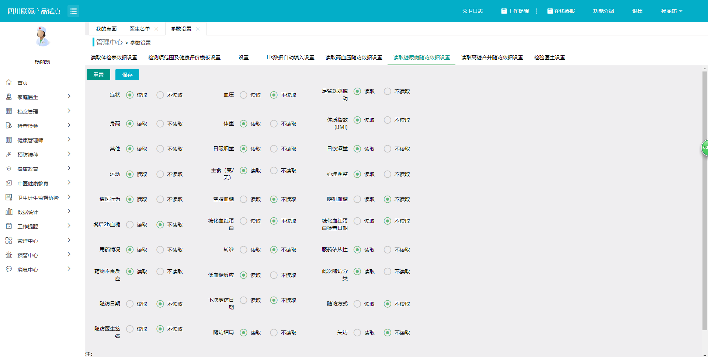
Task: Expand the 档案管理 sidebar menu
Action: pyautogui.click(x=69, y=111)
